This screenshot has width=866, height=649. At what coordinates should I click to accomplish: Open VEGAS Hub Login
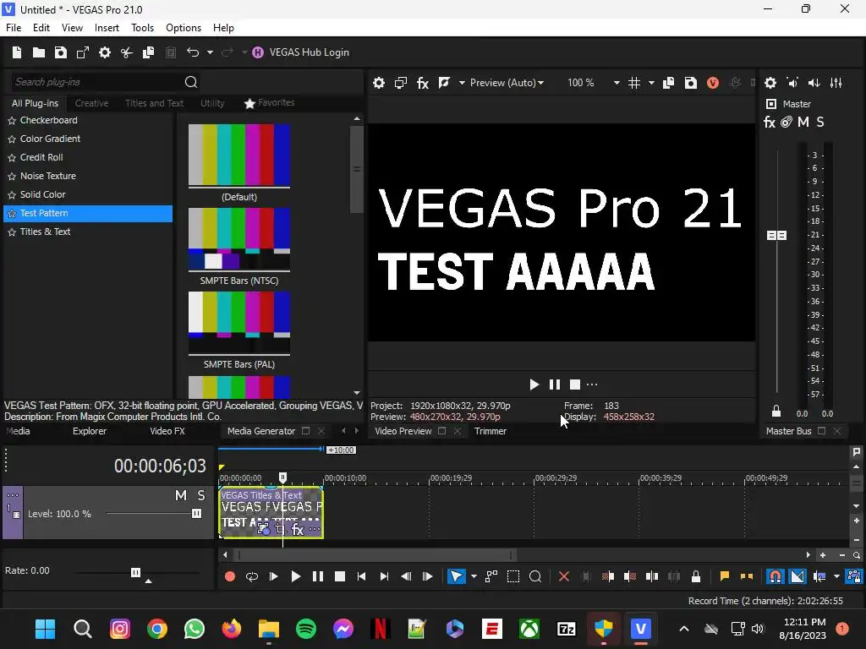(x=300, y=52)
